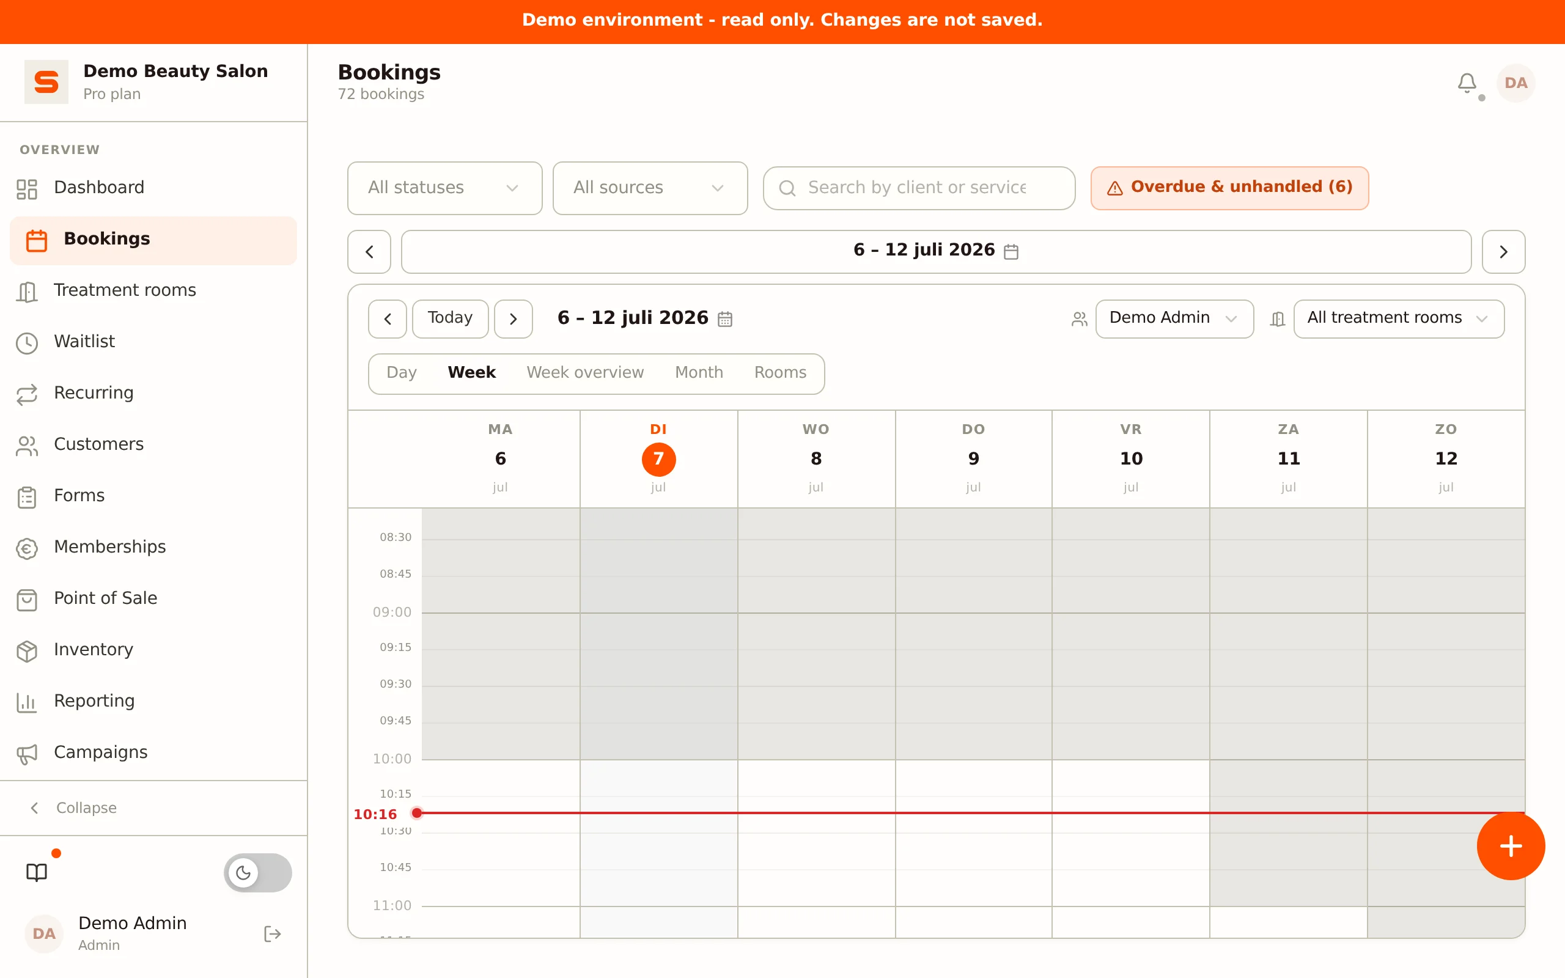This screenshot has width=1565, height=978.
Task: Click the orange plus add-booking button
Action: coord(1511,846)
